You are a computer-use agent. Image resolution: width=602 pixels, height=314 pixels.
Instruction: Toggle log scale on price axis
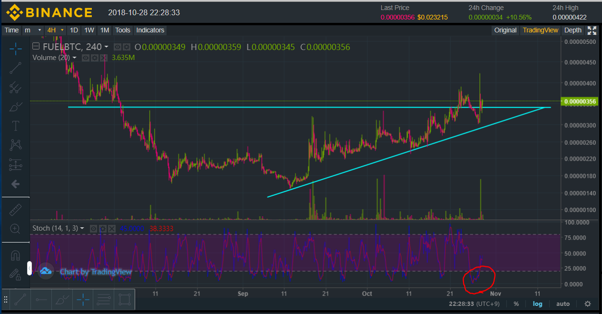537,304
